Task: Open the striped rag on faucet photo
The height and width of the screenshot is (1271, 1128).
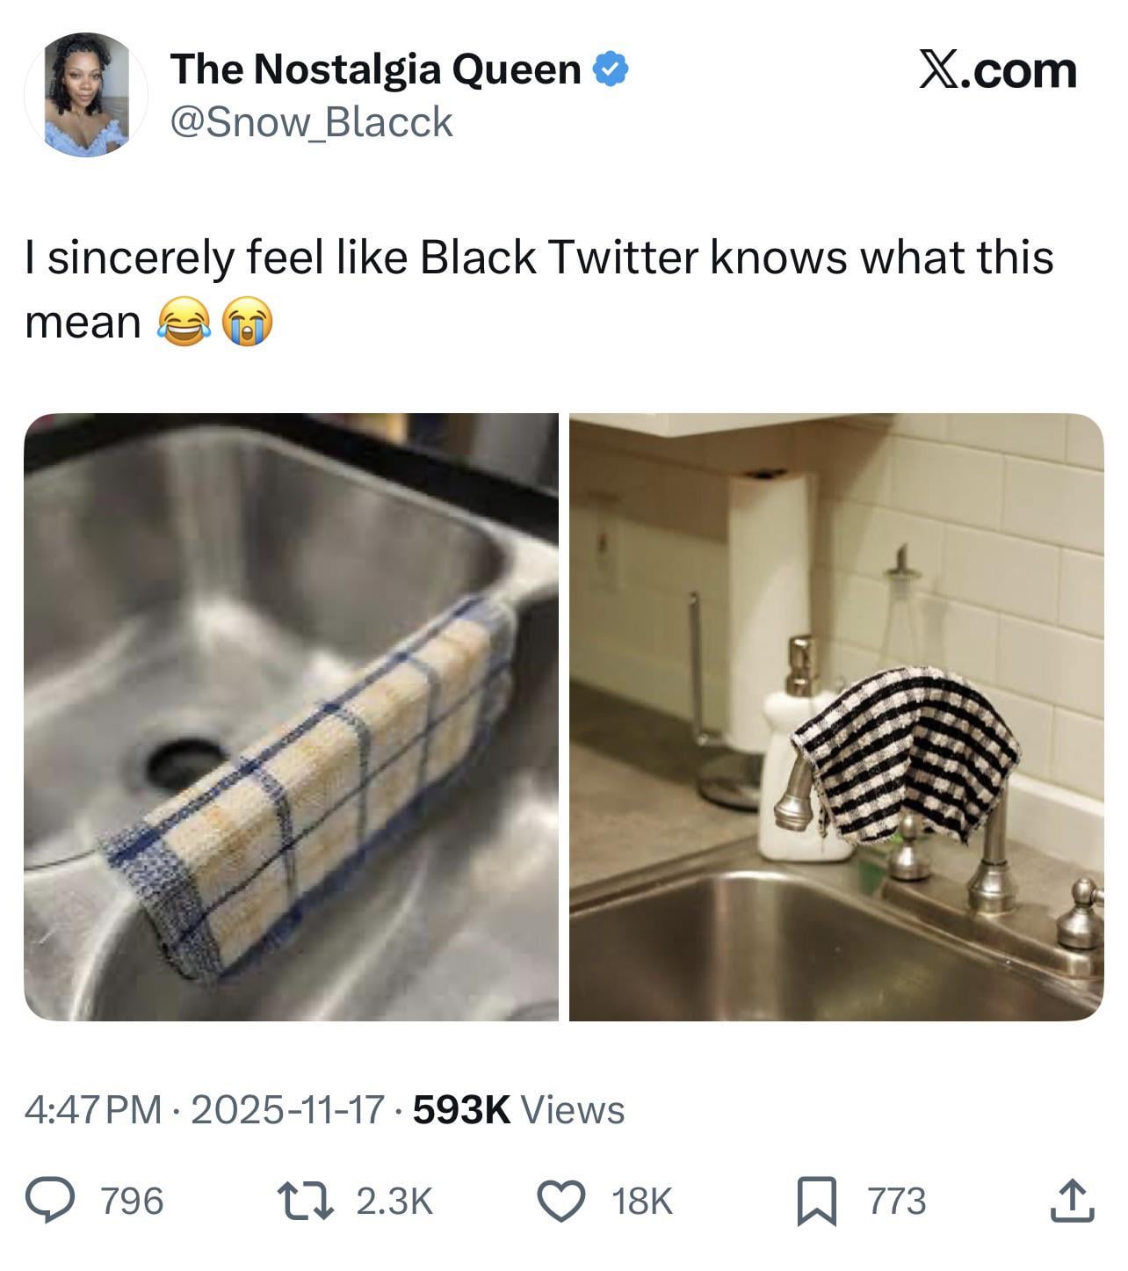Action: 836,717
